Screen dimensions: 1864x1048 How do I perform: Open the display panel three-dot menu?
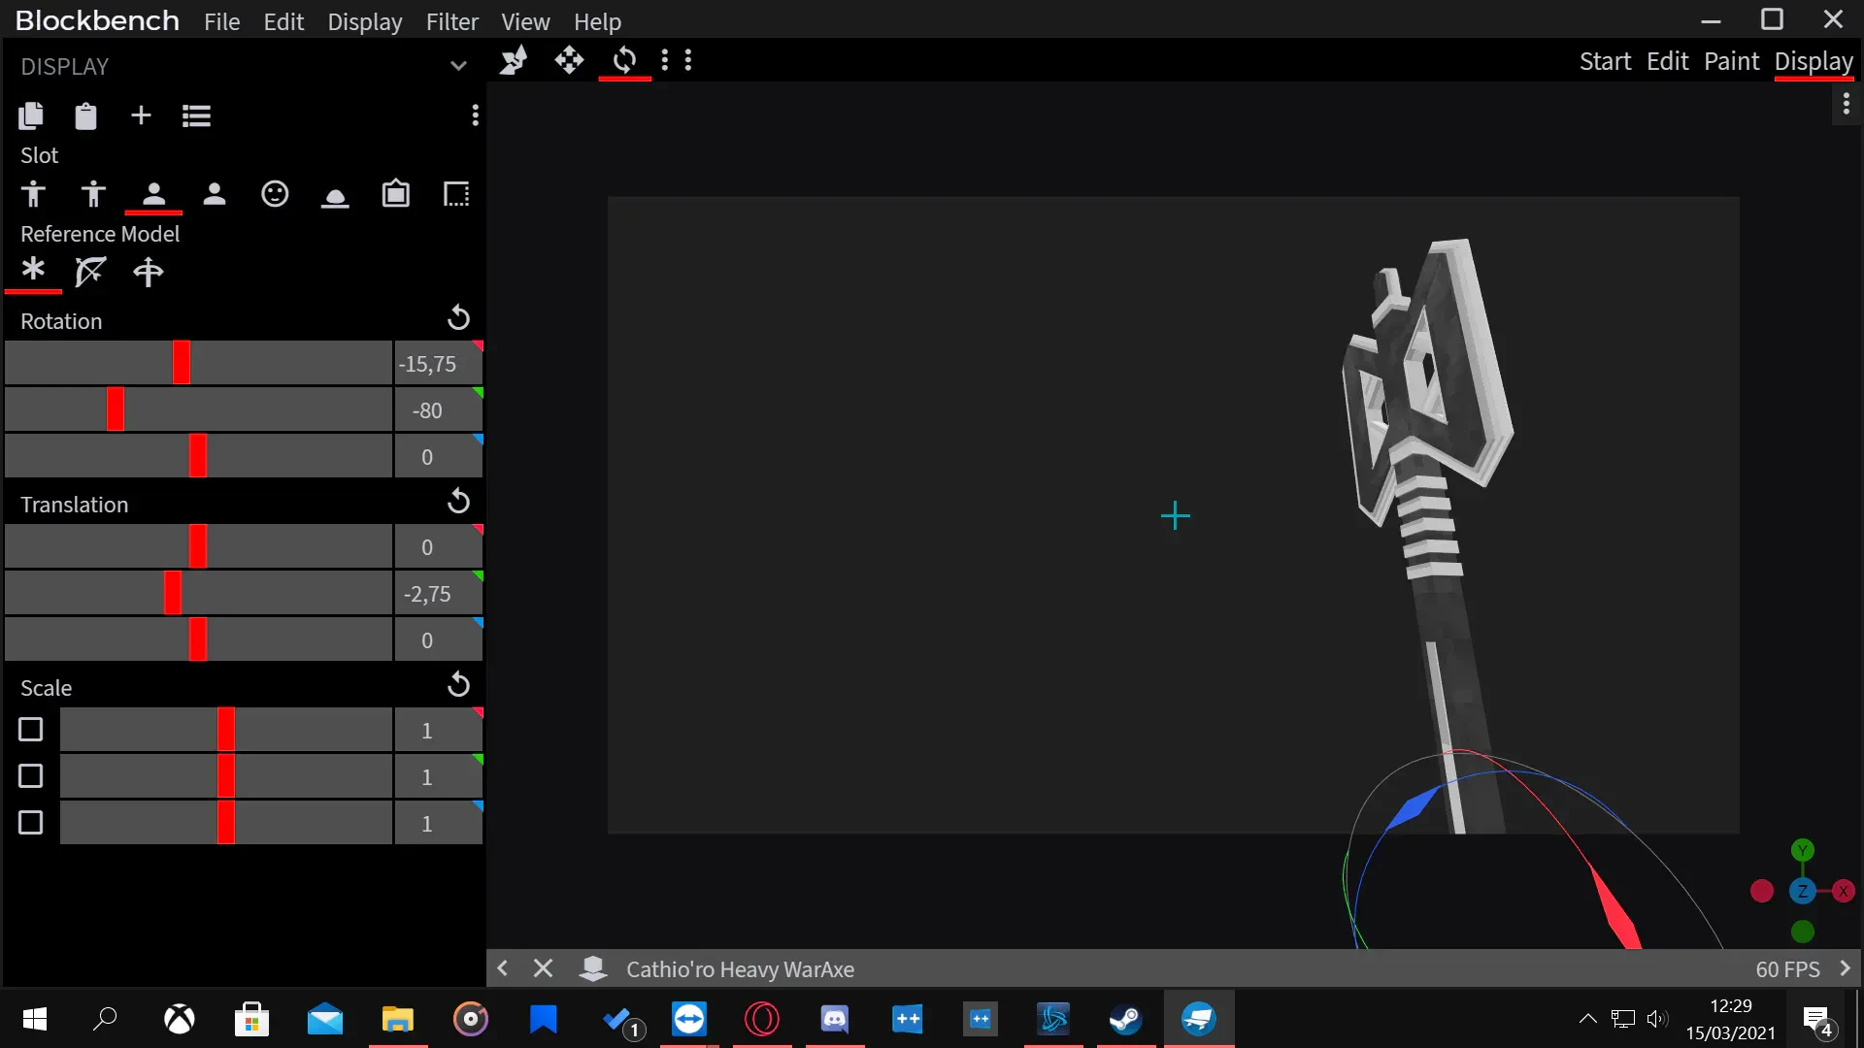point(475,115)
